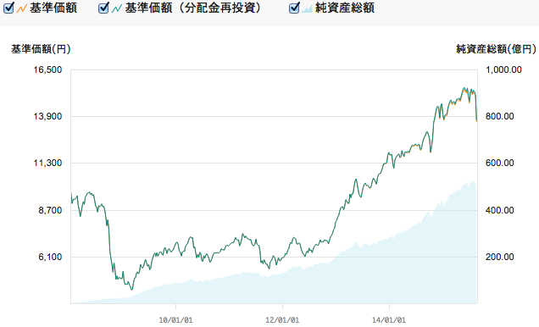
Task: Click the 8,700 left axis value
Action: pos(50,210)
